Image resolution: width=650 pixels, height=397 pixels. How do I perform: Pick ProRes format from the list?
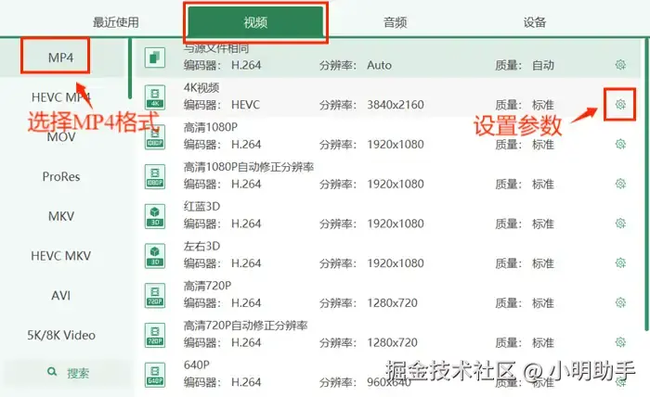[x=61, y=177]
